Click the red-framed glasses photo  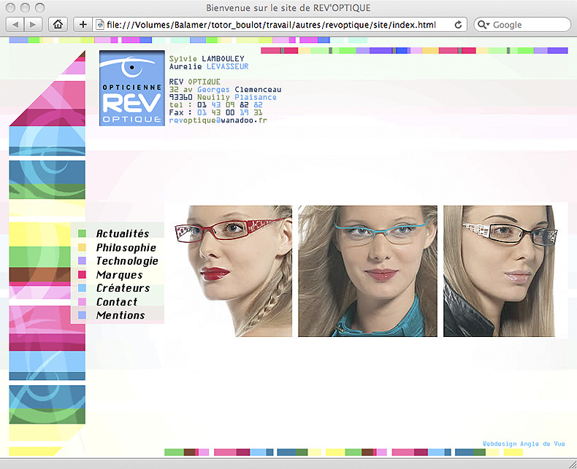click(229, 271)
